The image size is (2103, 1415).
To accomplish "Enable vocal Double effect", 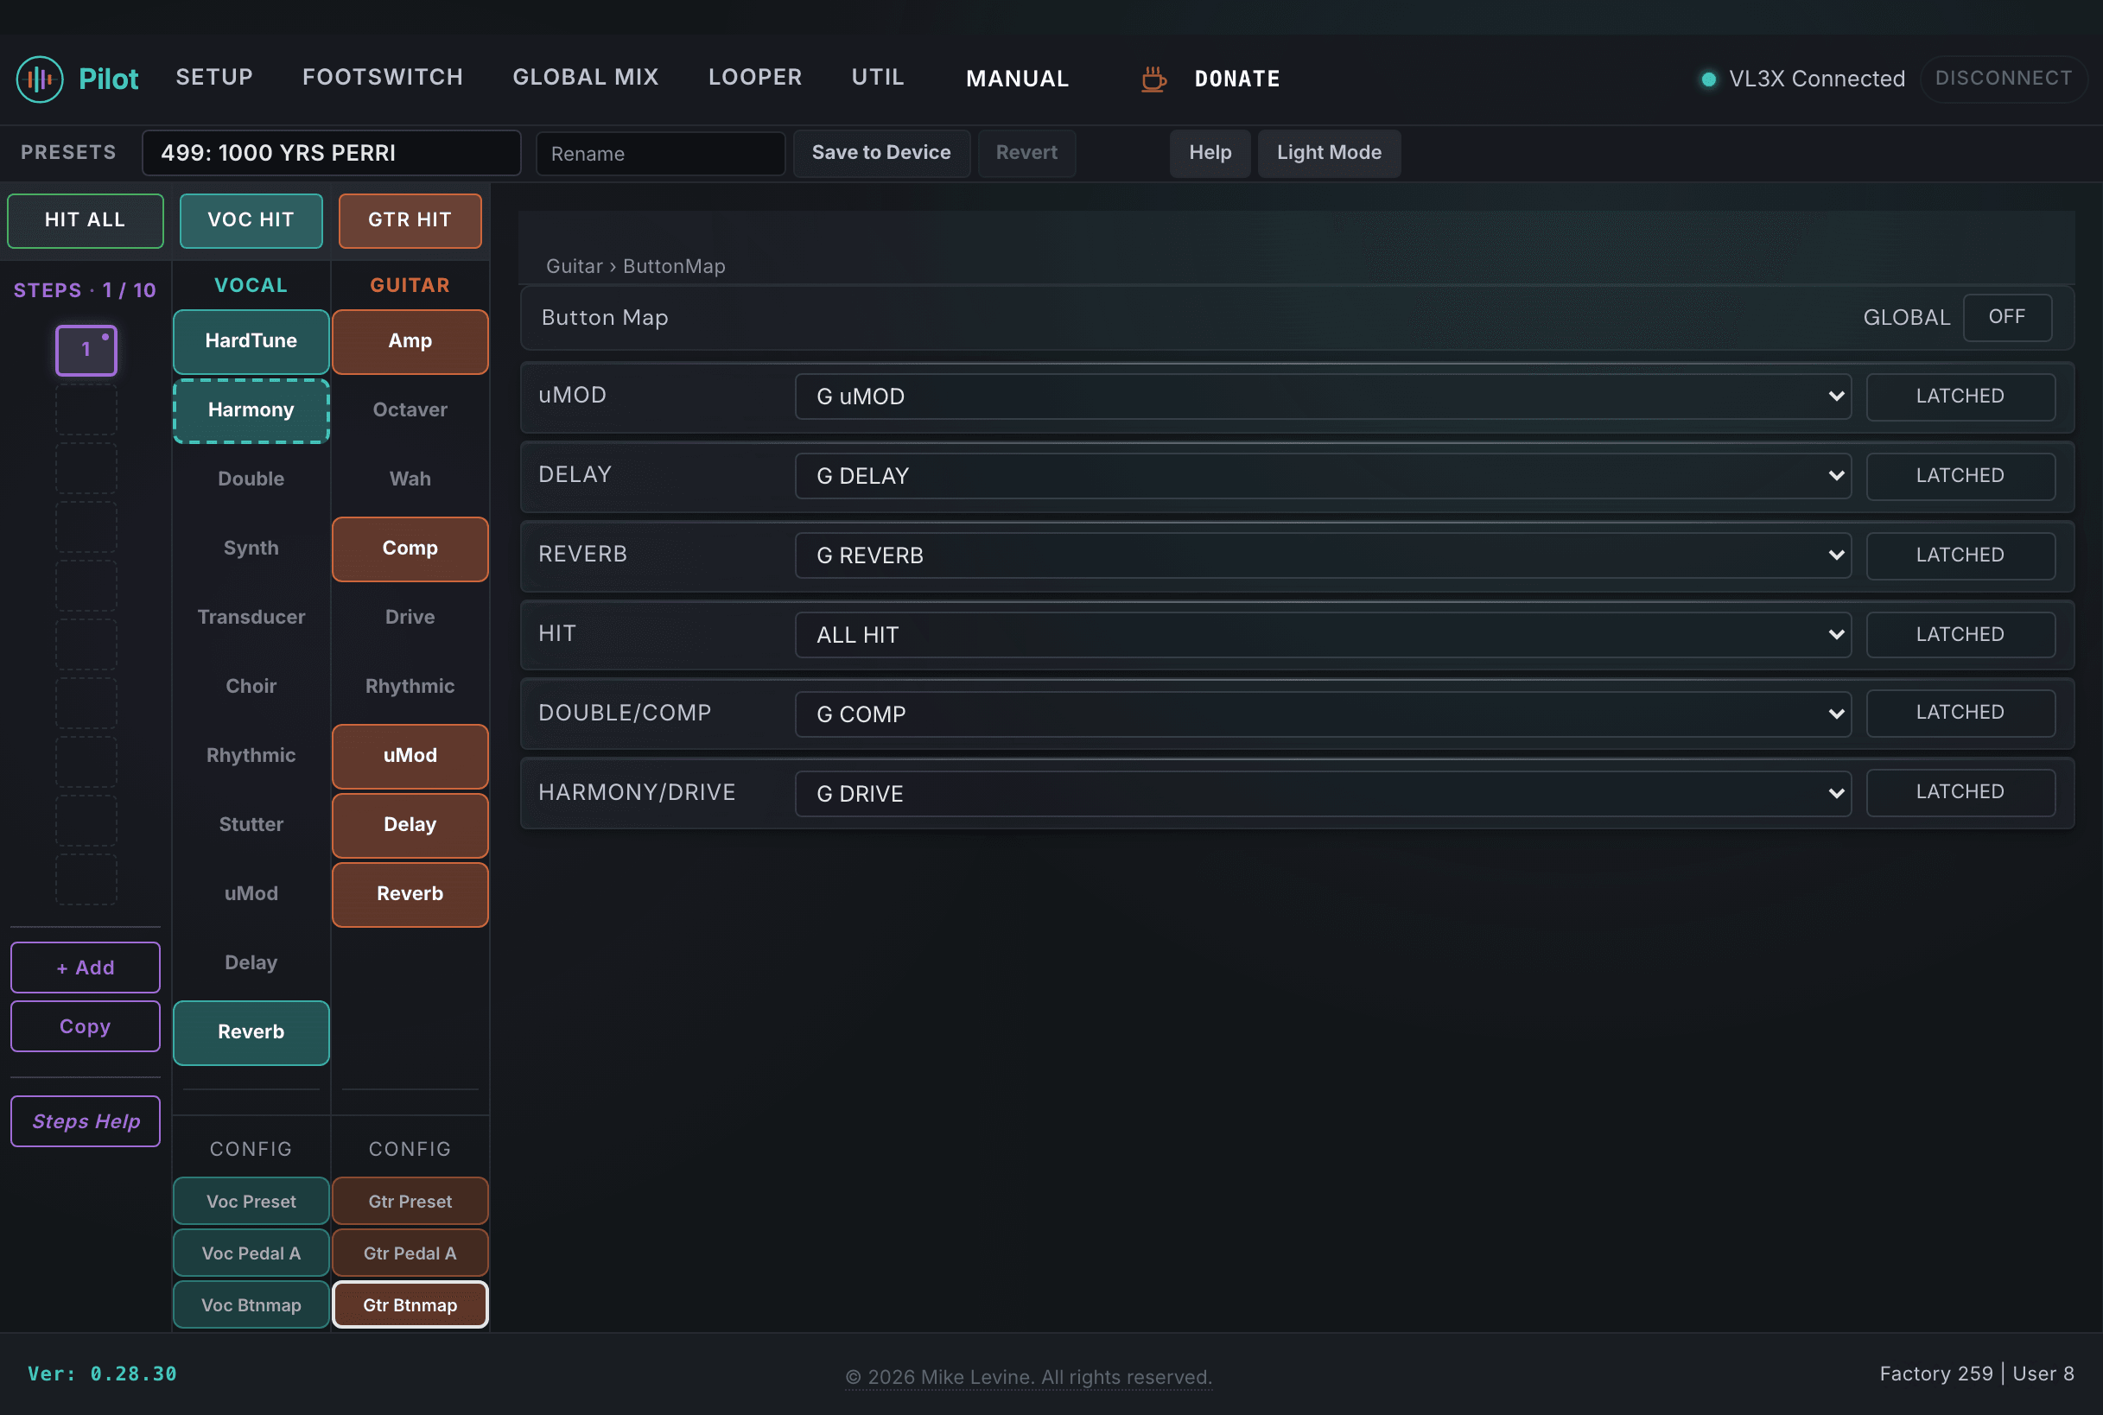I will tap(251, 479).
